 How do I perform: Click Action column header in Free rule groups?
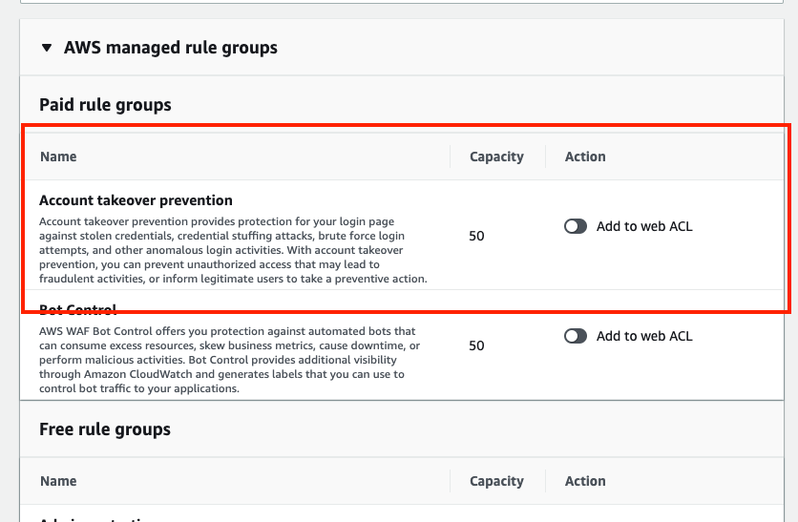[585, 481]
